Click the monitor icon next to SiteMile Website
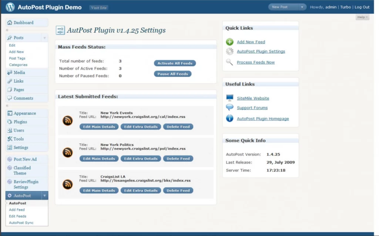The height and width of the screenshot is (236, 379). [229, 98]
